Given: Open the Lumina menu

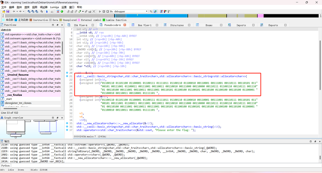Looking at the screenshot, I should tap(54, 7).
